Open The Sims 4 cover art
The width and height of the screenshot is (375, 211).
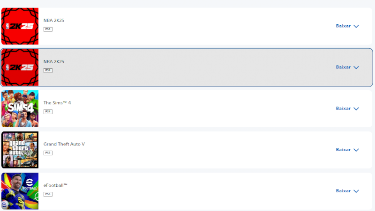(x=20, y=109)
